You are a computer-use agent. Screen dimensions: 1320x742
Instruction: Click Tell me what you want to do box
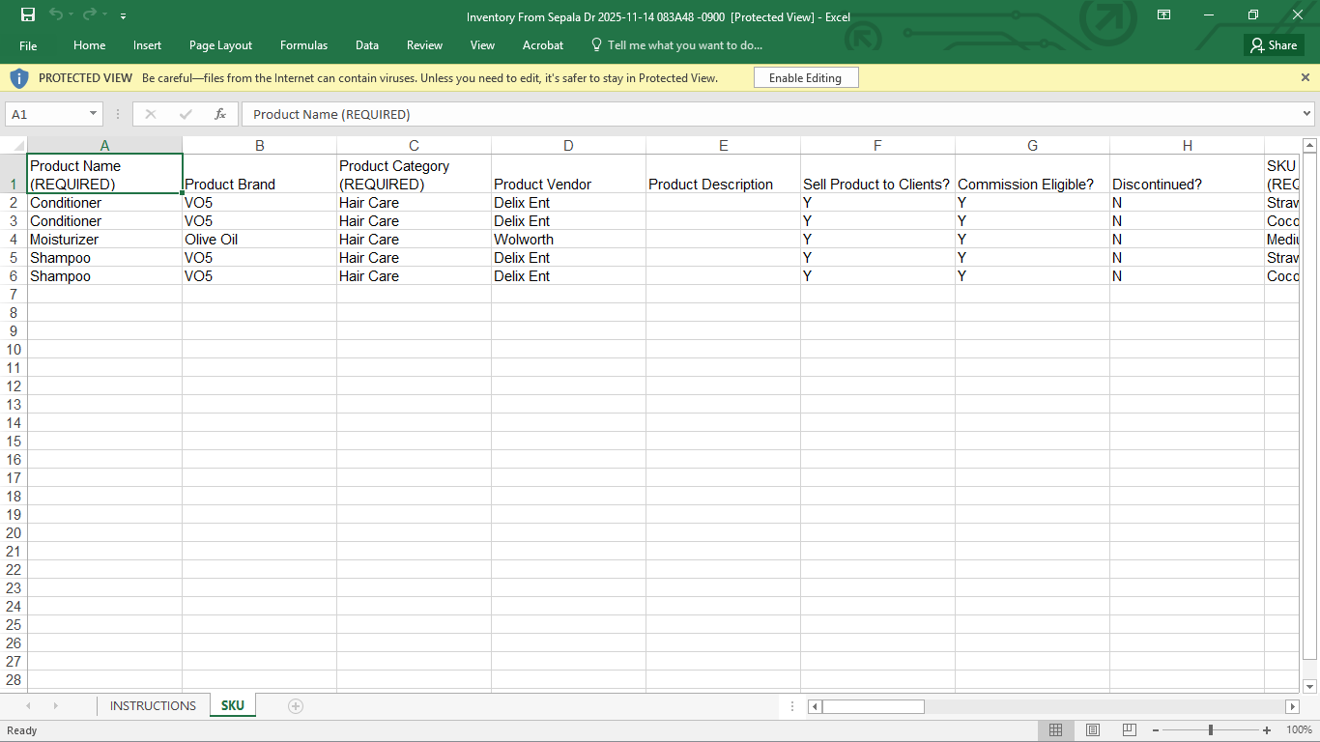(676, 45)
